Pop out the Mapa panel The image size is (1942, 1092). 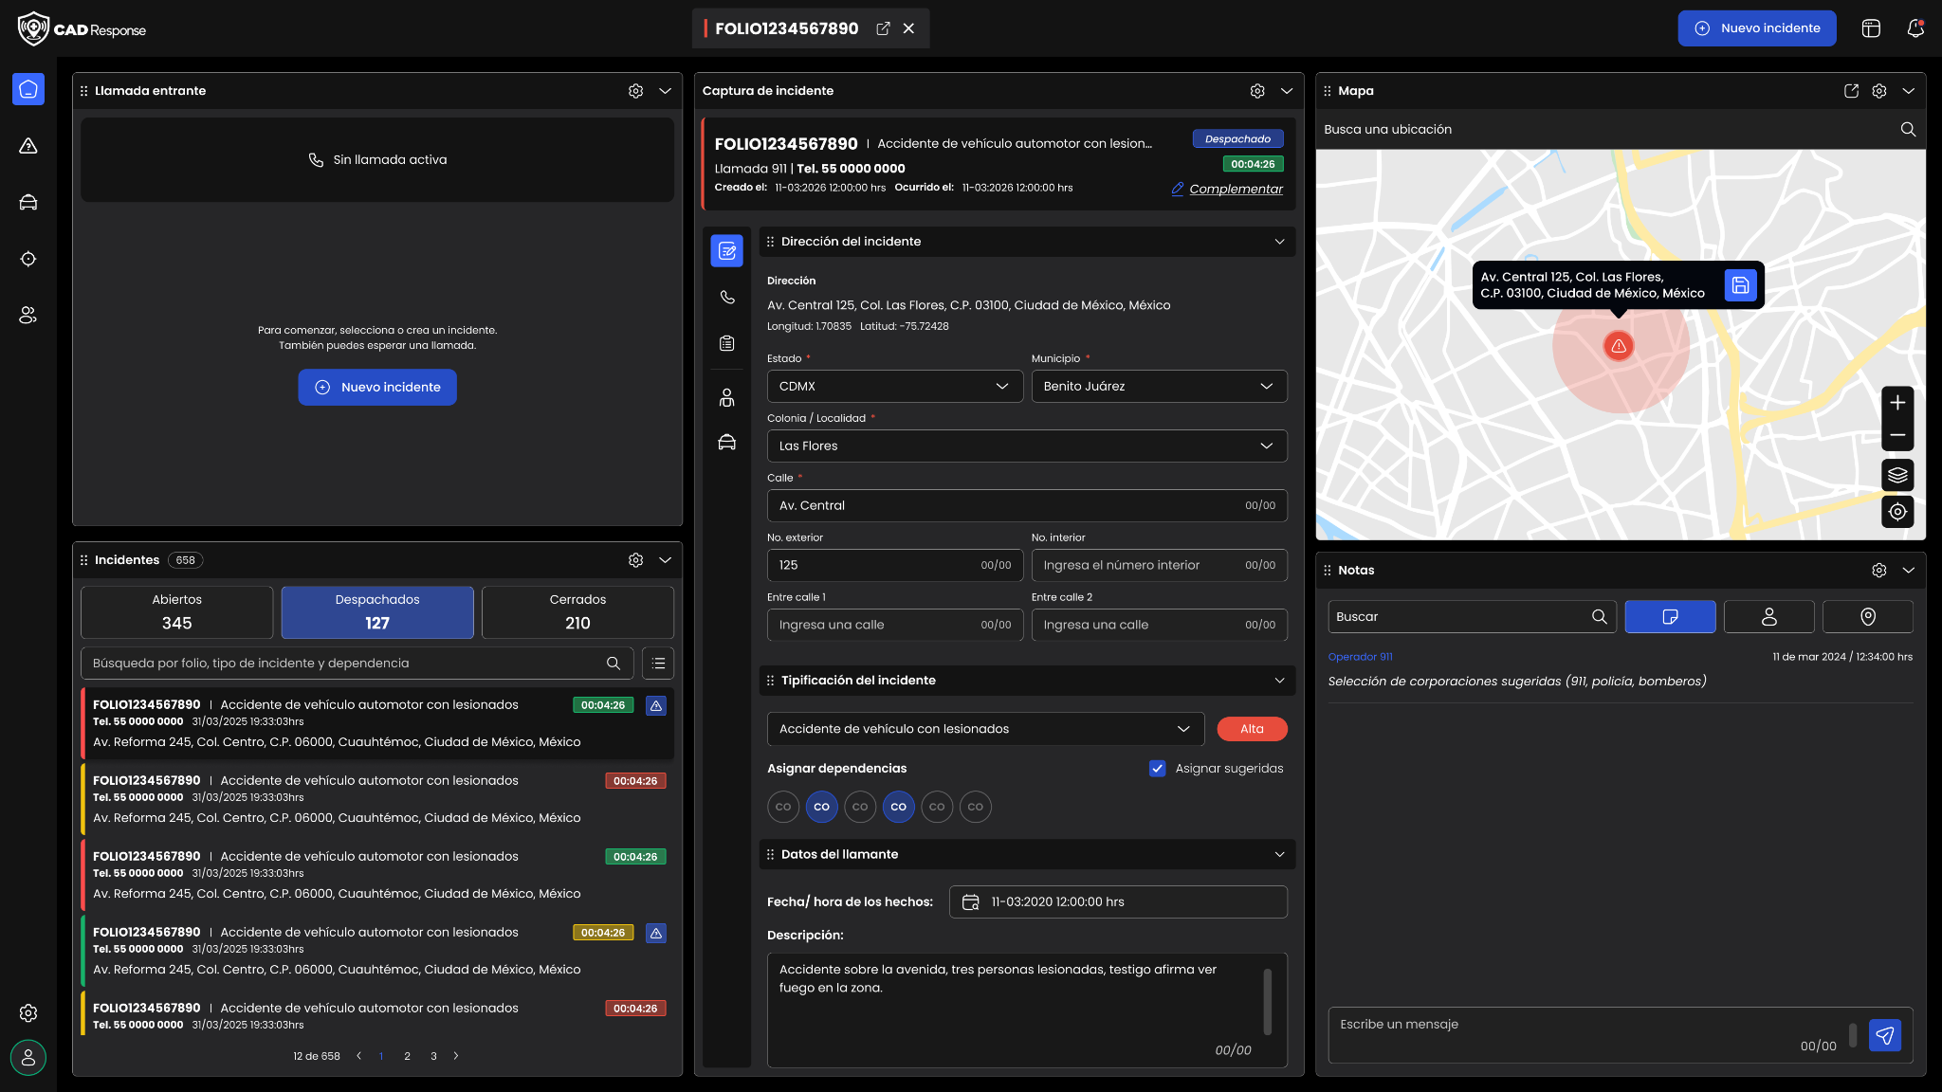(1851, 91)
